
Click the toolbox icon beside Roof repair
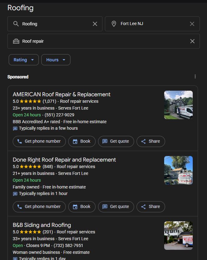[x=16, y=41]
